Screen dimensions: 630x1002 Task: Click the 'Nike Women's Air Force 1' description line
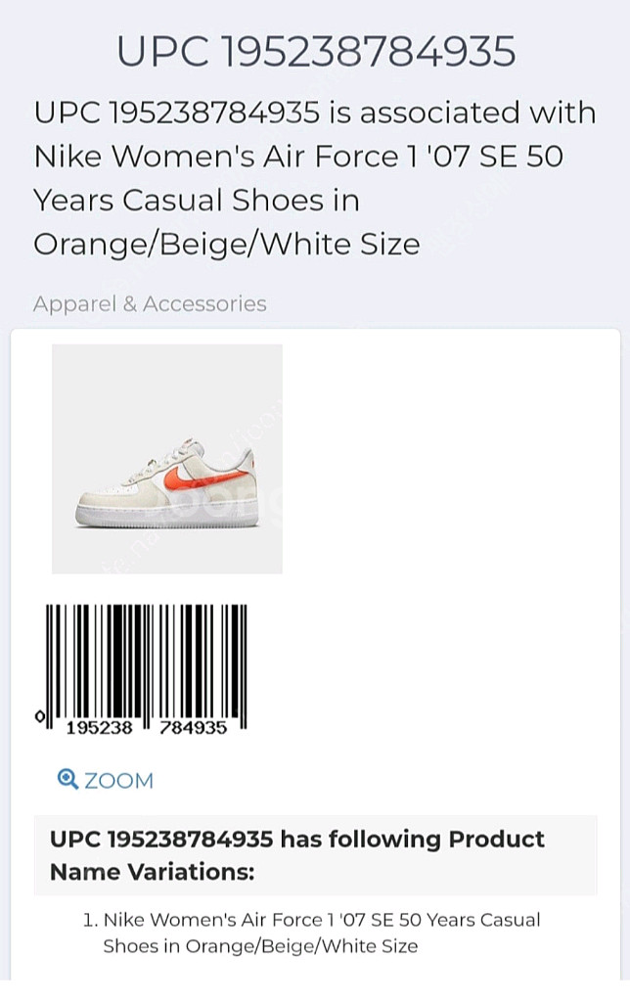coord(298,157)
